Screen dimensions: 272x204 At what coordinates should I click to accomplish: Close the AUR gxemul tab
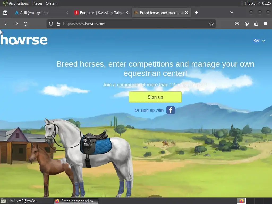(x=67, y=13)
